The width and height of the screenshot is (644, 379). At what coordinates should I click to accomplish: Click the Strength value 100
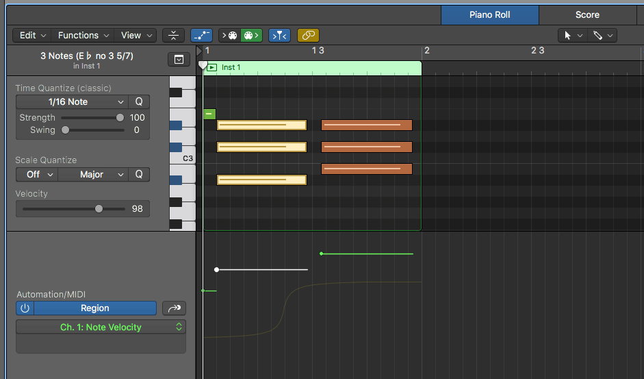pyautogui.click(x=137, y=118)
